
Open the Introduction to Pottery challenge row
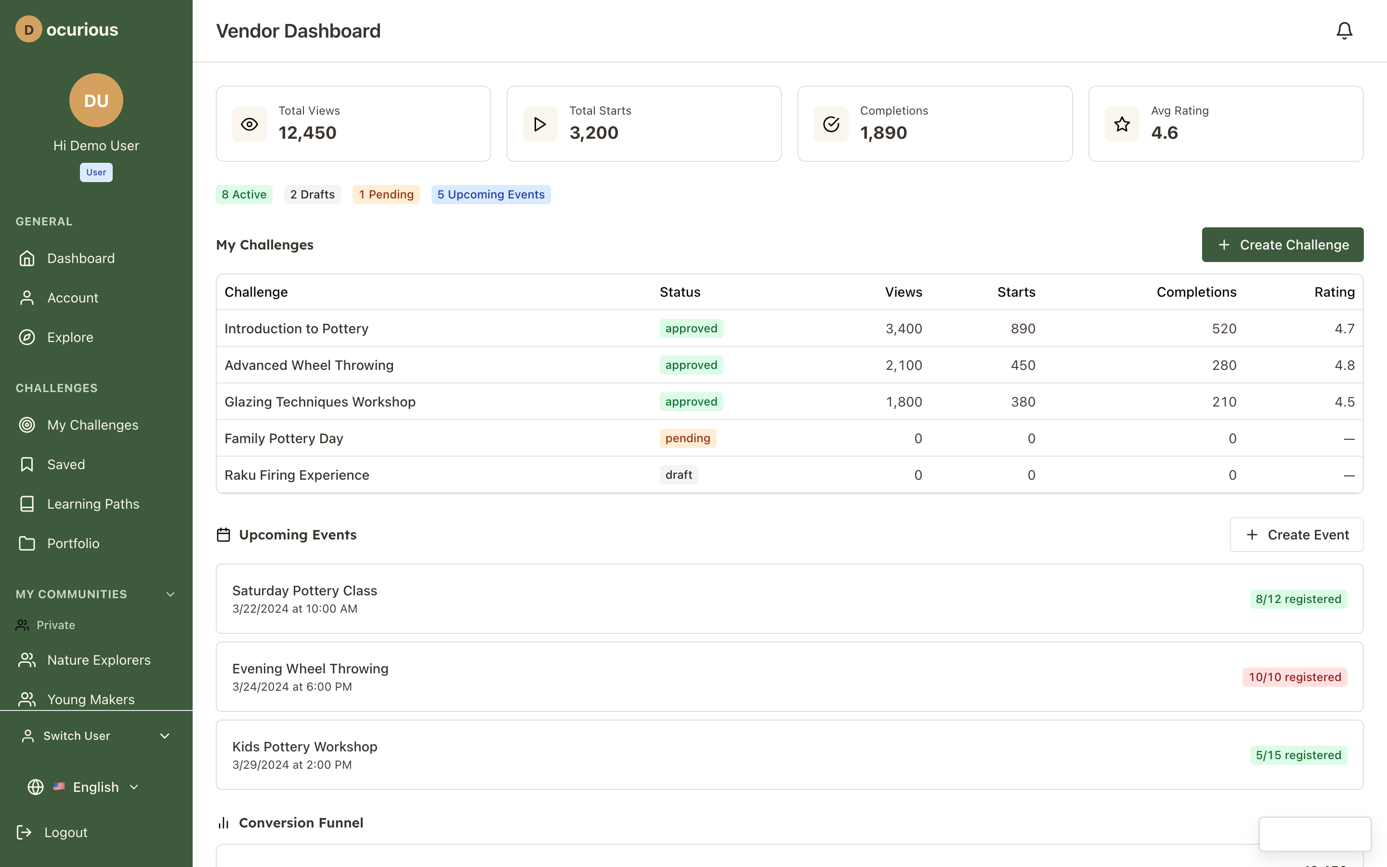click(x=296, y=328)
